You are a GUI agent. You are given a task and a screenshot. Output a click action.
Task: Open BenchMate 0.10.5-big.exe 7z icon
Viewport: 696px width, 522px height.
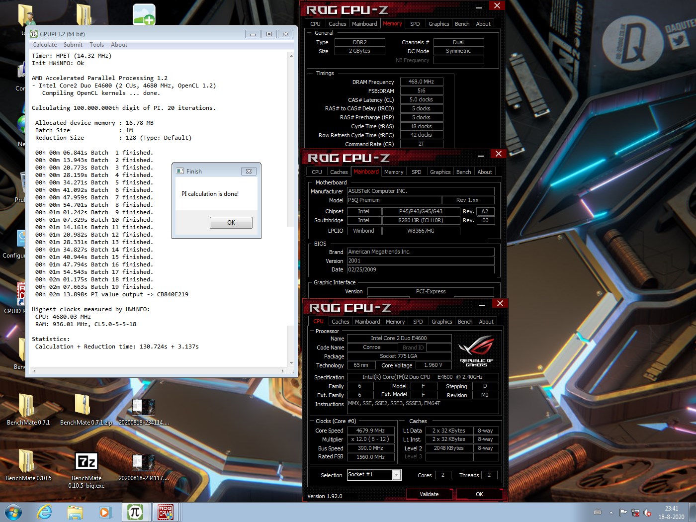(x=87, y=461)
